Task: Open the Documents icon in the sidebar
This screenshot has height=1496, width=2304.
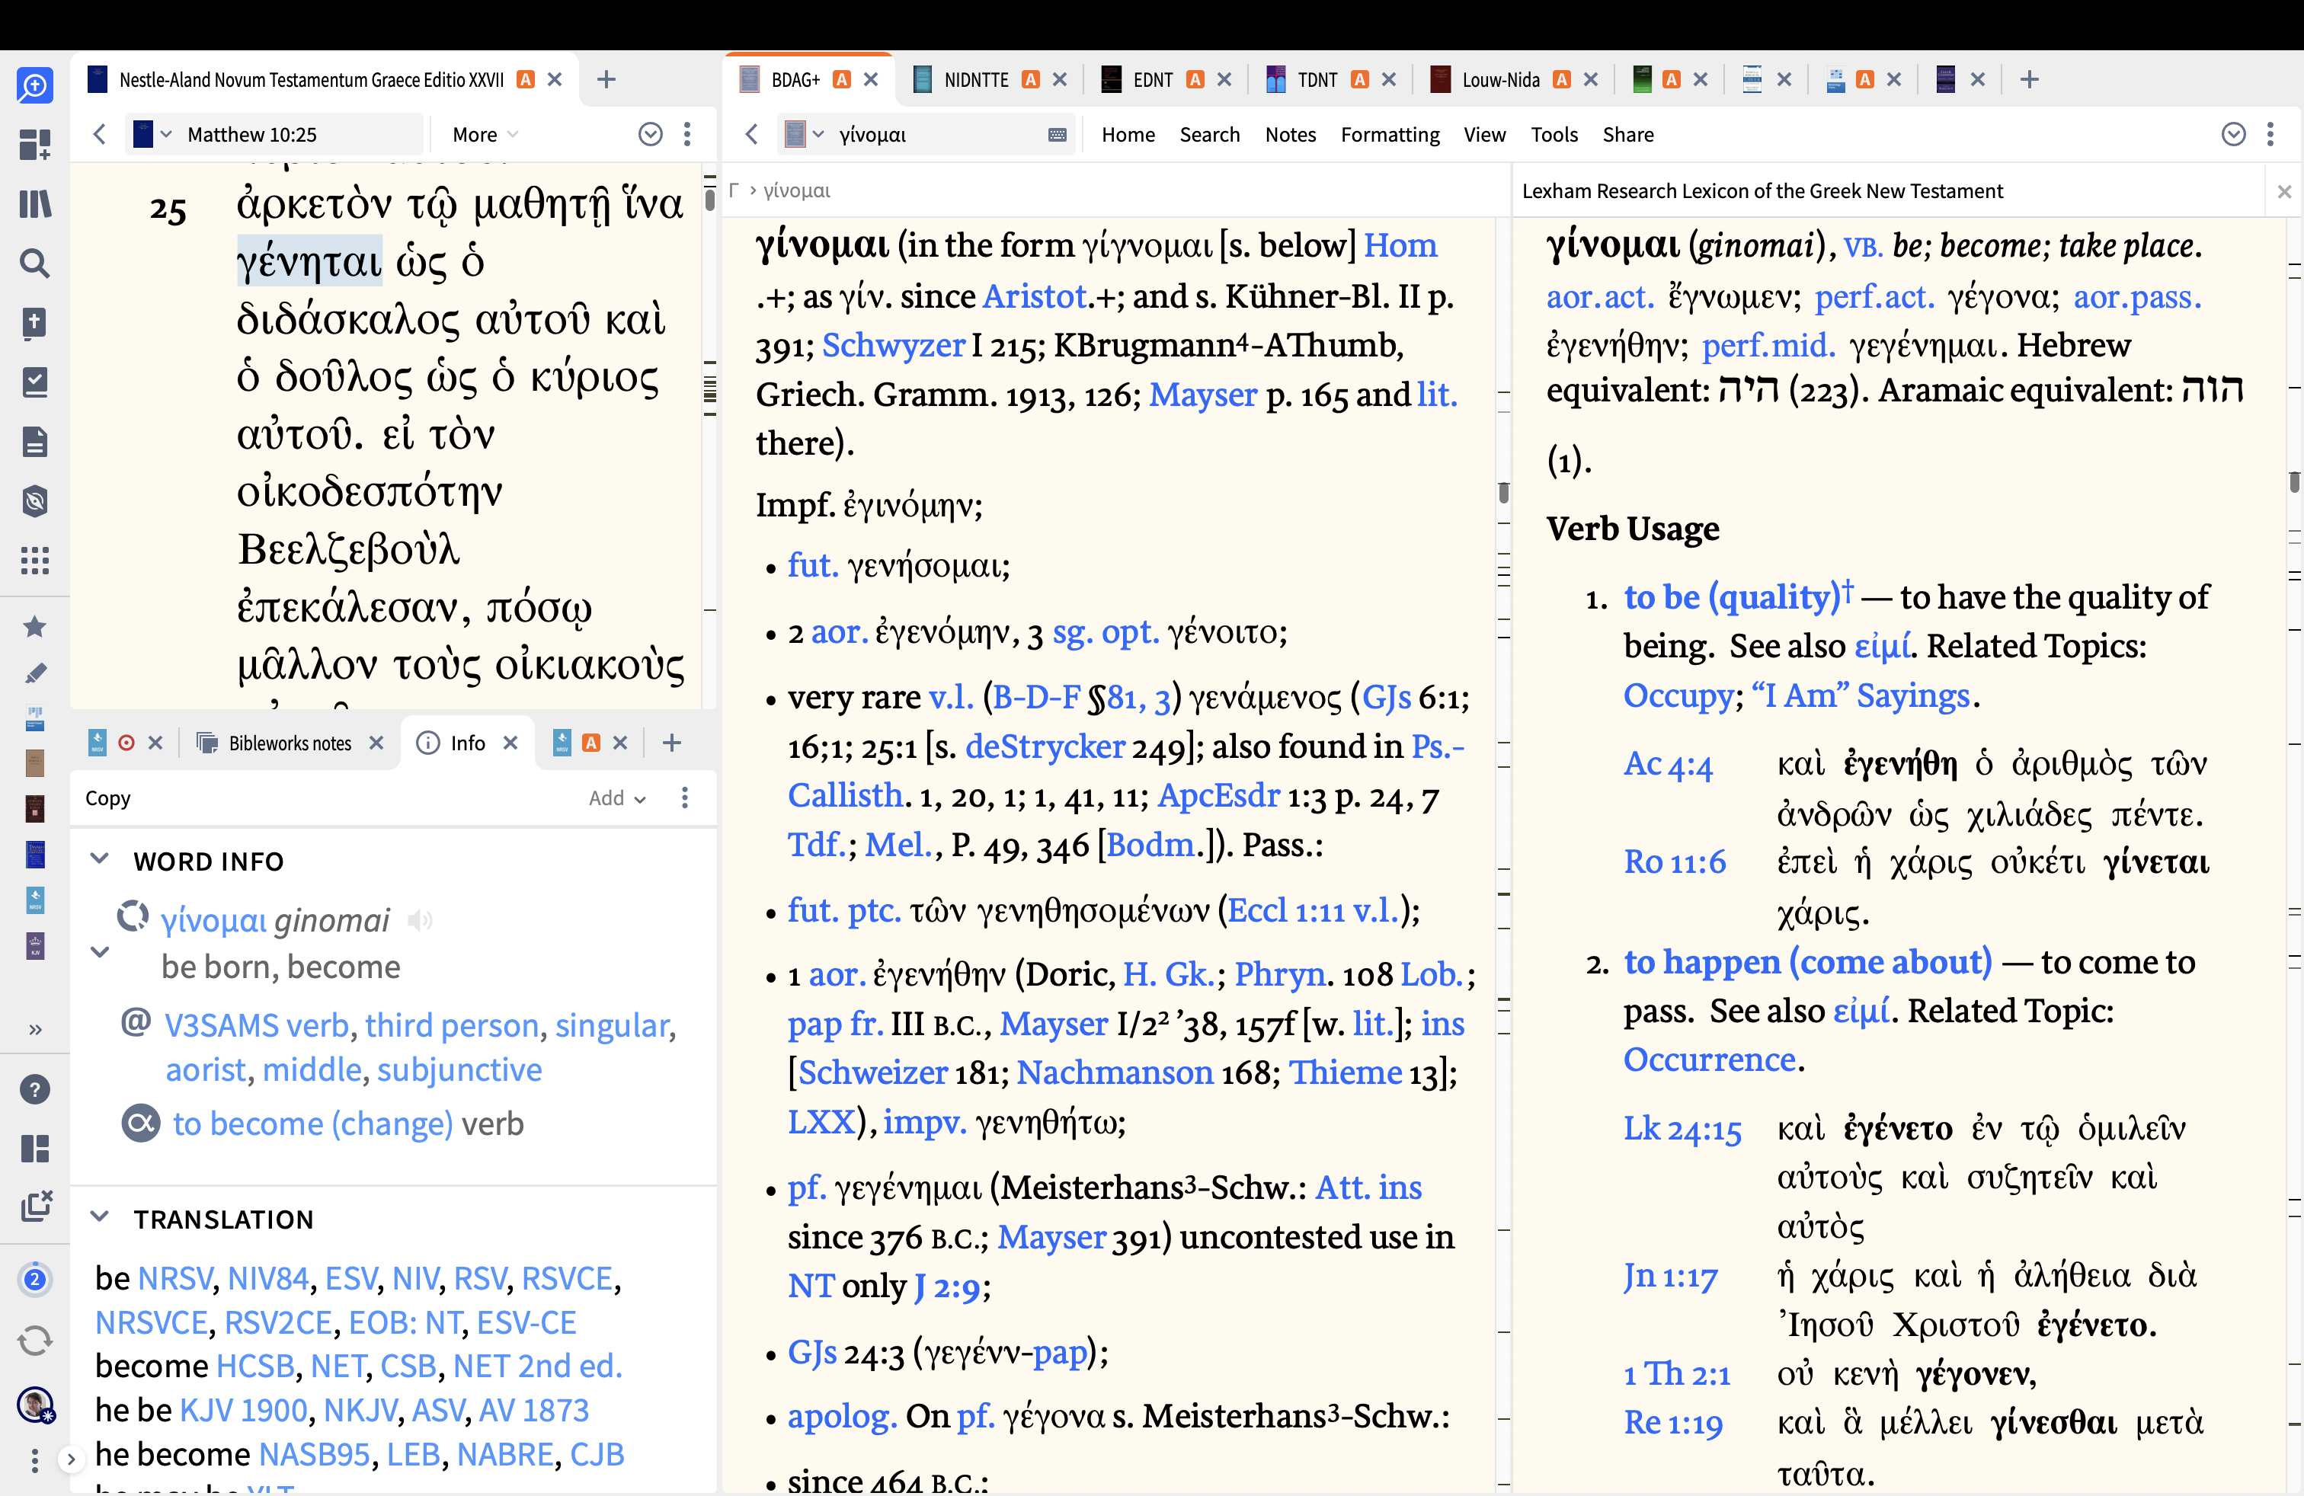Action: point(35,441)
